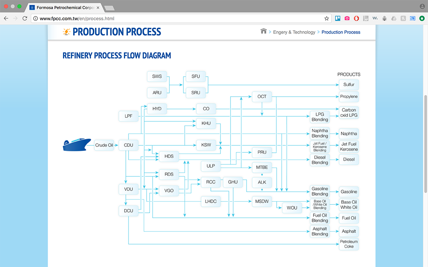
Task: Click the page's vertical scrollbar thumb
Action: pyautogui.click(x=425, y=144)
